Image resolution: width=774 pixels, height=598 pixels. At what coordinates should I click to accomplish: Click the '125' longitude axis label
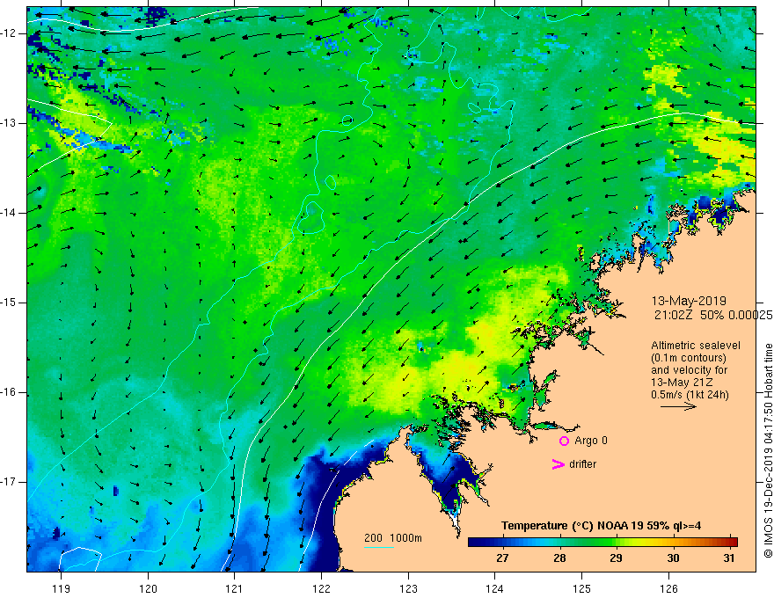pyautogui.click(x=581, y=588)
